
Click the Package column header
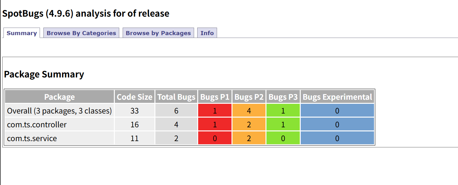click(x=59, y=97)
